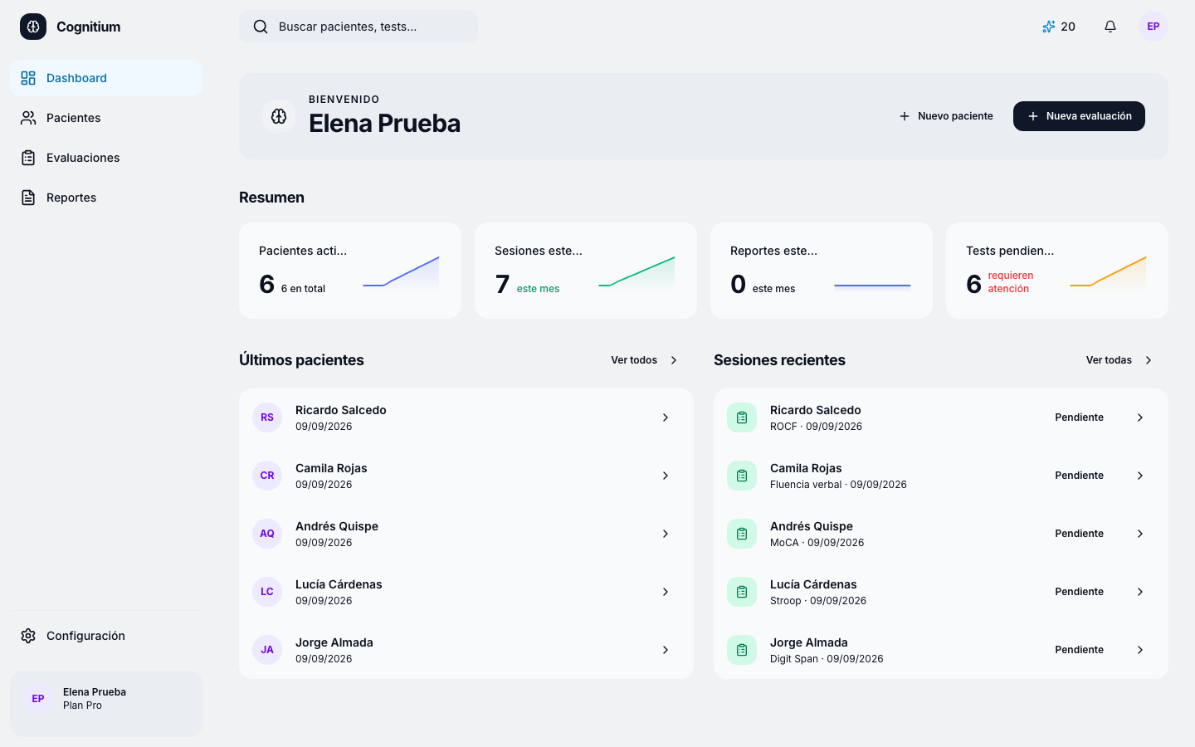The image size is (1195, 747).
Task: Click the clipboard icon for Fluencia verbal session
Action: (742, 476)
